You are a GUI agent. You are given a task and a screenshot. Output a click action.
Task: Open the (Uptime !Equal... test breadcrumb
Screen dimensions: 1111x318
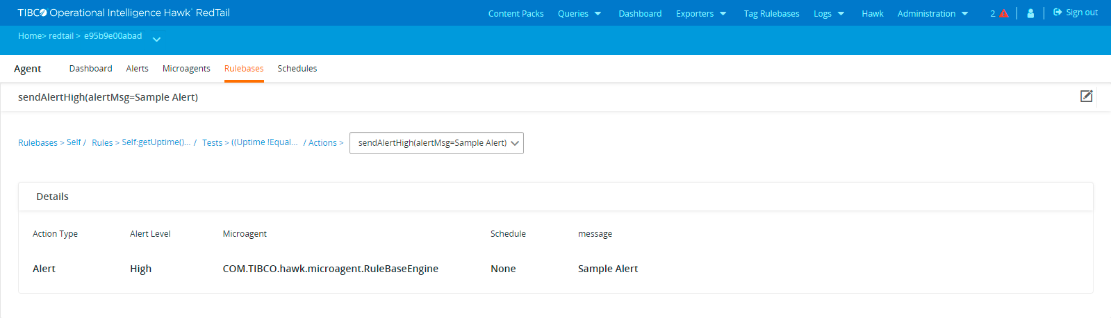(264, 142)
